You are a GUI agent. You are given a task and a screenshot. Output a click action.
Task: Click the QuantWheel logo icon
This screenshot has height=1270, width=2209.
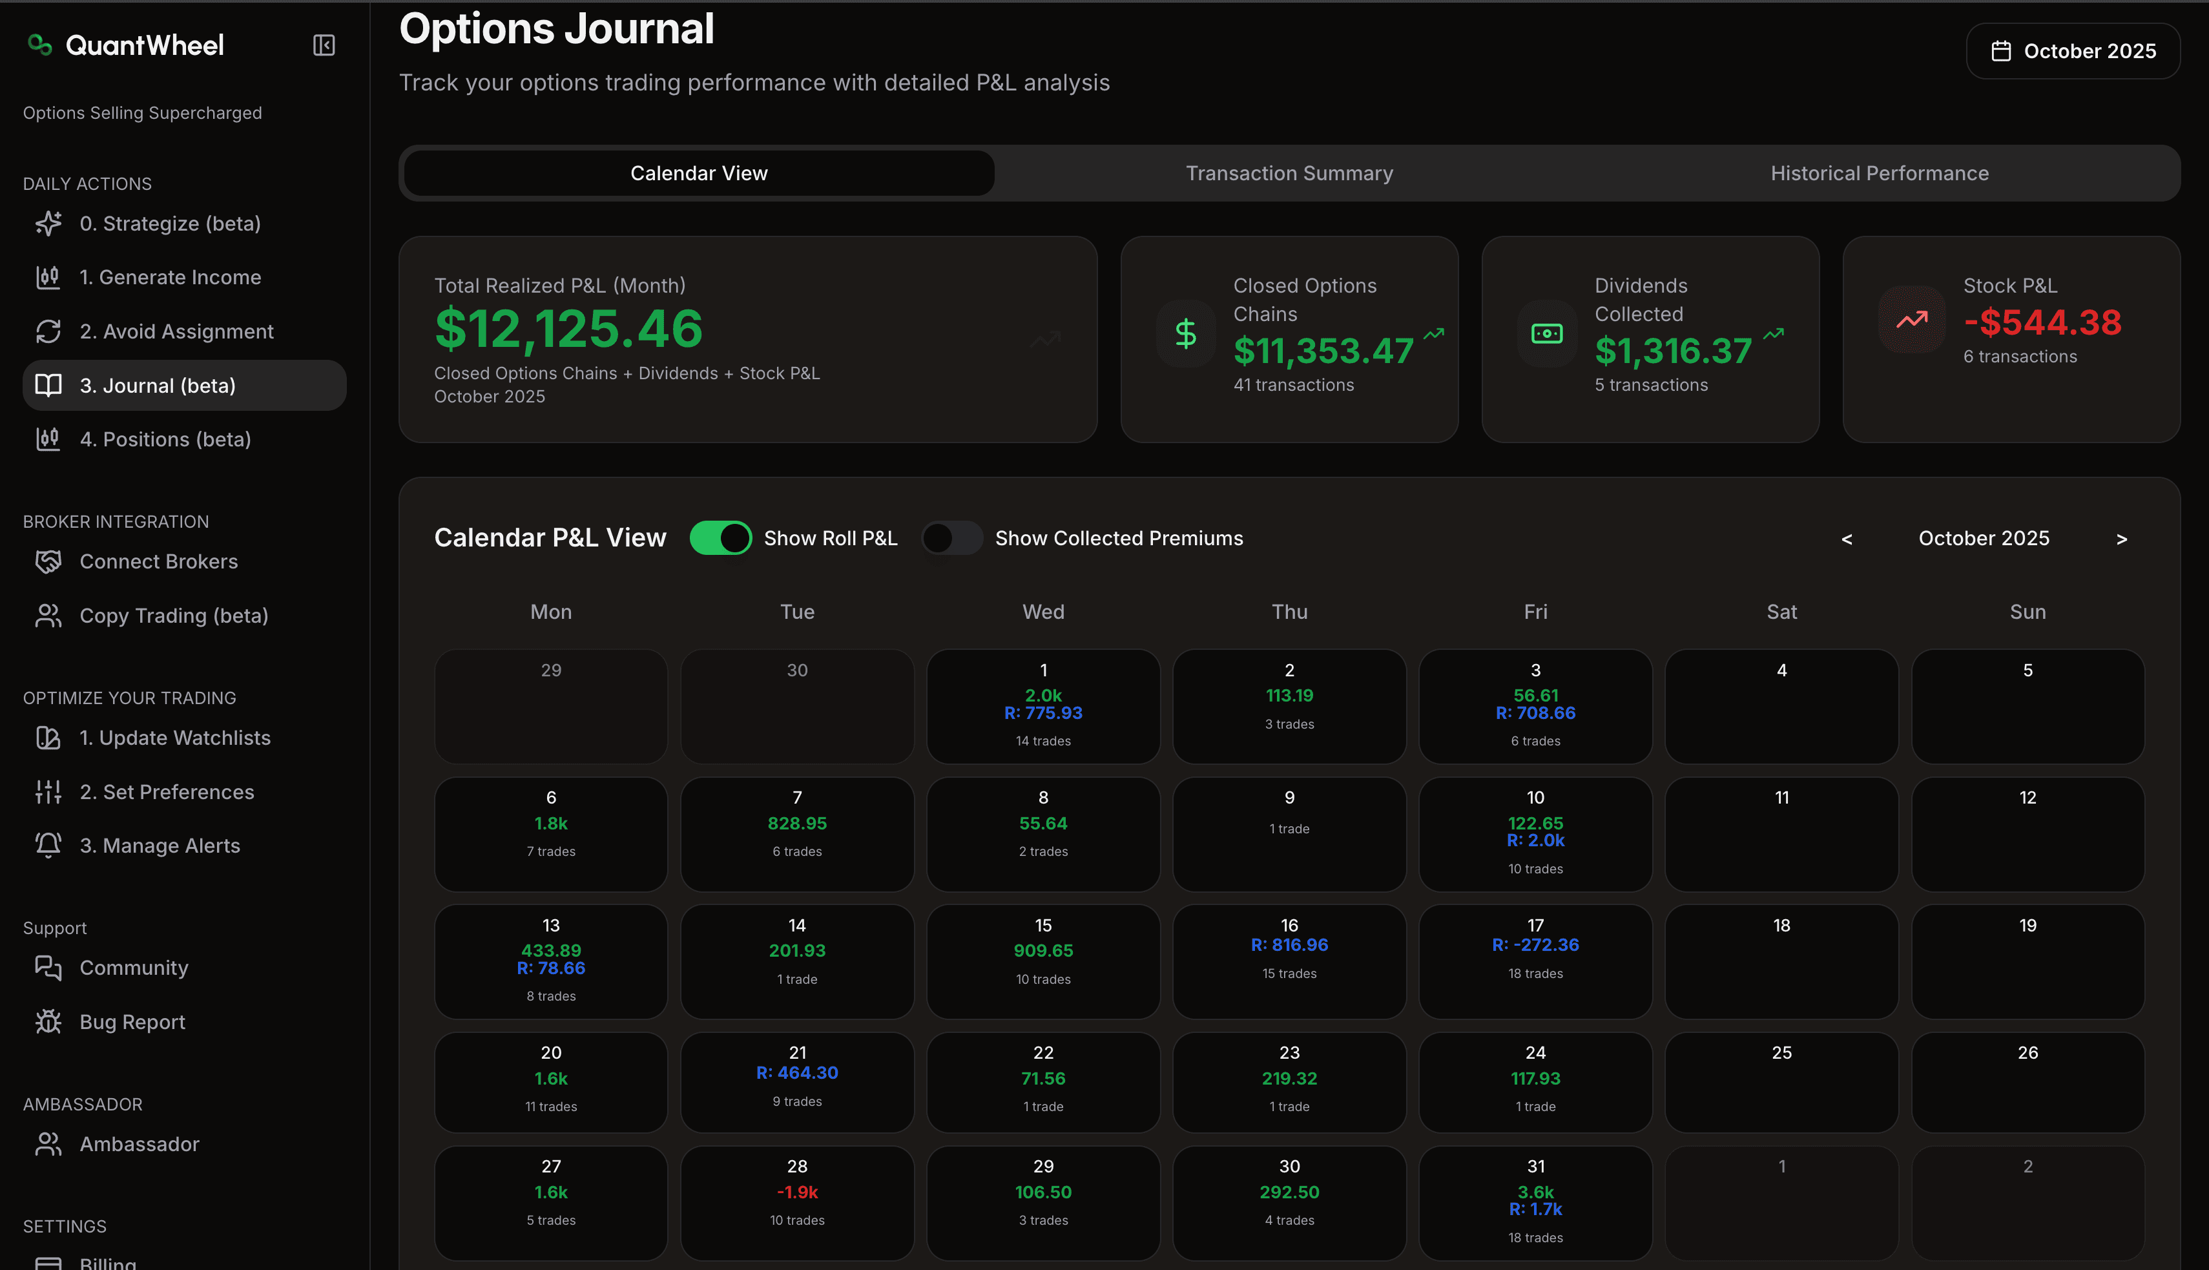tap(39, 45)
